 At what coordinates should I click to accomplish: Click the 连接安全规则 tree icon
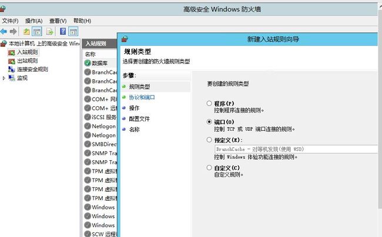click(x=11, y=70)
